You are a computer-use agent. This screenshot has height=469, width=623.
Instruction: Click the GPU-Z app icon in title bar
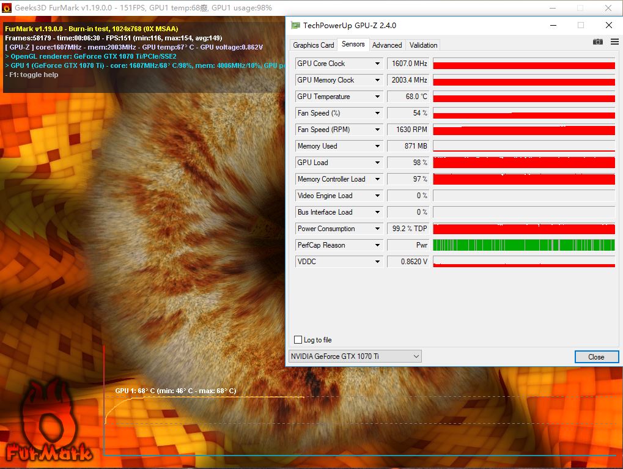coord(295,26)
